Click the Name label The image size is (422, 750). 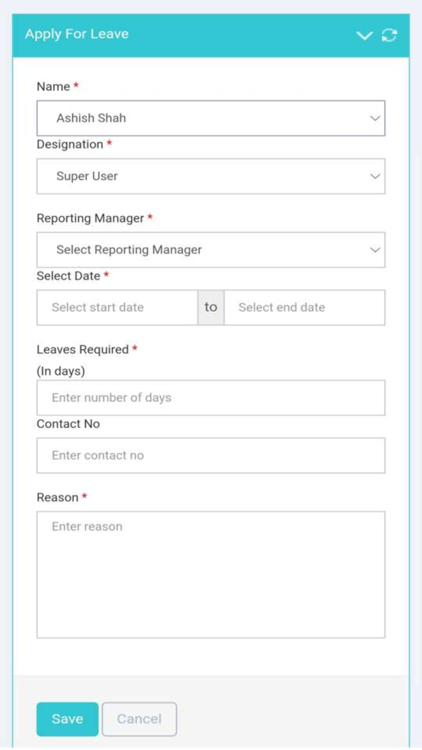click(x=54, y=87)
